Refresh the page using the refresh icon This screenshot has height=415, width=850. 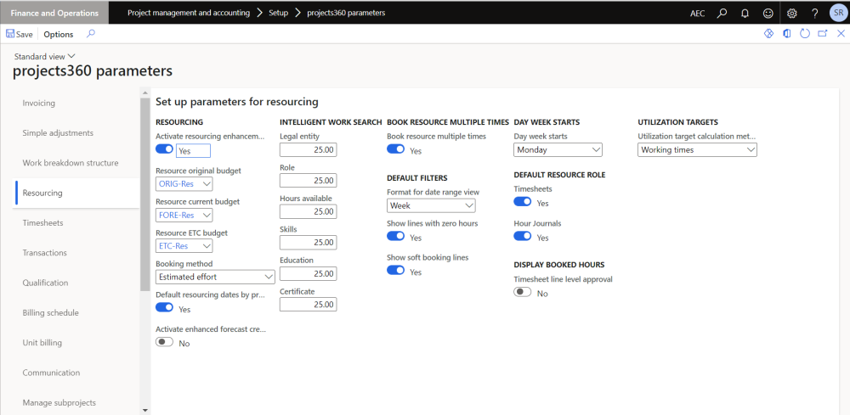[804, 34]
